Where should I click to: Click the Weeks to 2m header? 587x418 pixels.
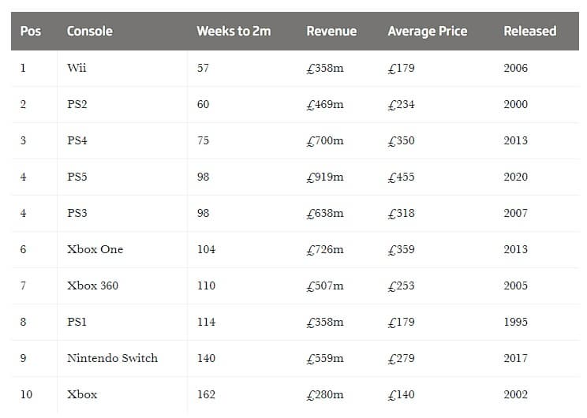(x=234, y=32)
